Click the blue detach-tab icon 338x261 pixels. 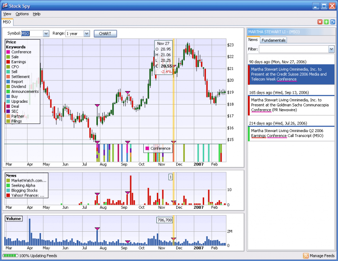(333, 22)
